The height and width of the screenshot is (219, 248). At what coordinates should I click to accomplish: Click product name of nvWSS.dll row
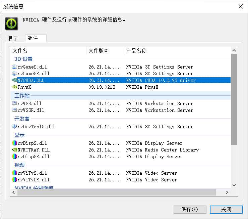point(160,103)
